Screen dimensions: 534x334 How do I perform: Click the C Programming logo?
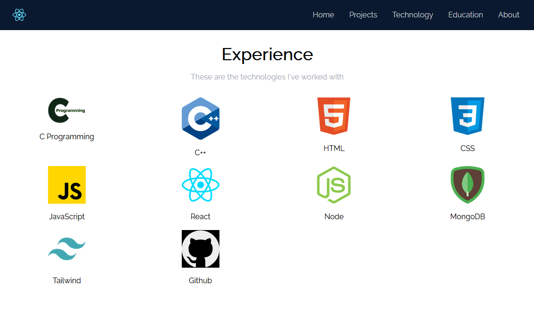(x=67, y=110)
